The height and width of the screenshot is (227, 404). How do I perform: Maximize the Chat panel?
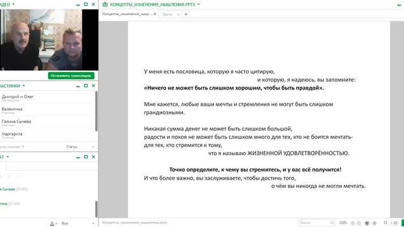[x=86, y=157]
